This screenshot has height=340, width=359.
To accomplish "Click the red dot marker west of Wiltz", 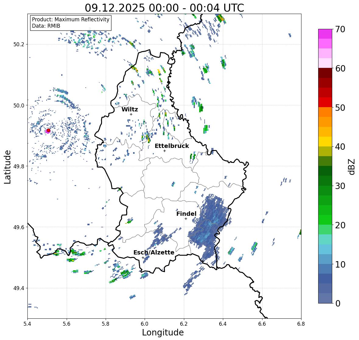I will click(48, 130).
